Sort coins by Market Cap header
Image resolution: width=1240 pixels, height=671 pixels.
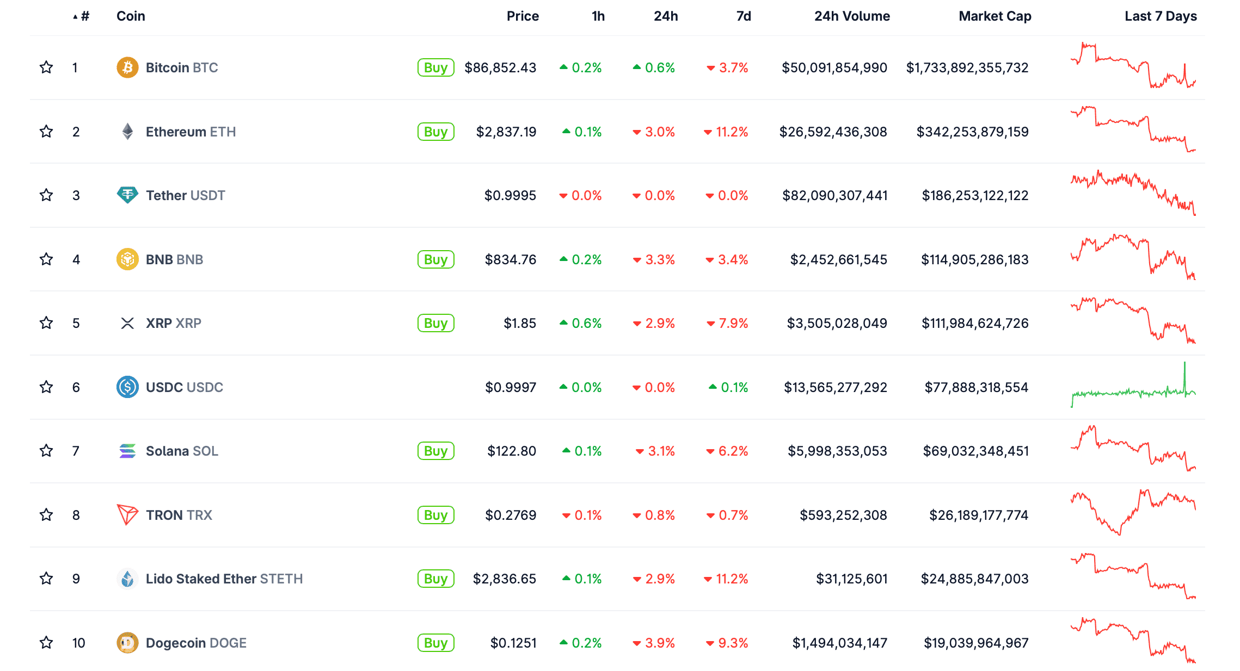pyautogui.click(x=995, y=16)
